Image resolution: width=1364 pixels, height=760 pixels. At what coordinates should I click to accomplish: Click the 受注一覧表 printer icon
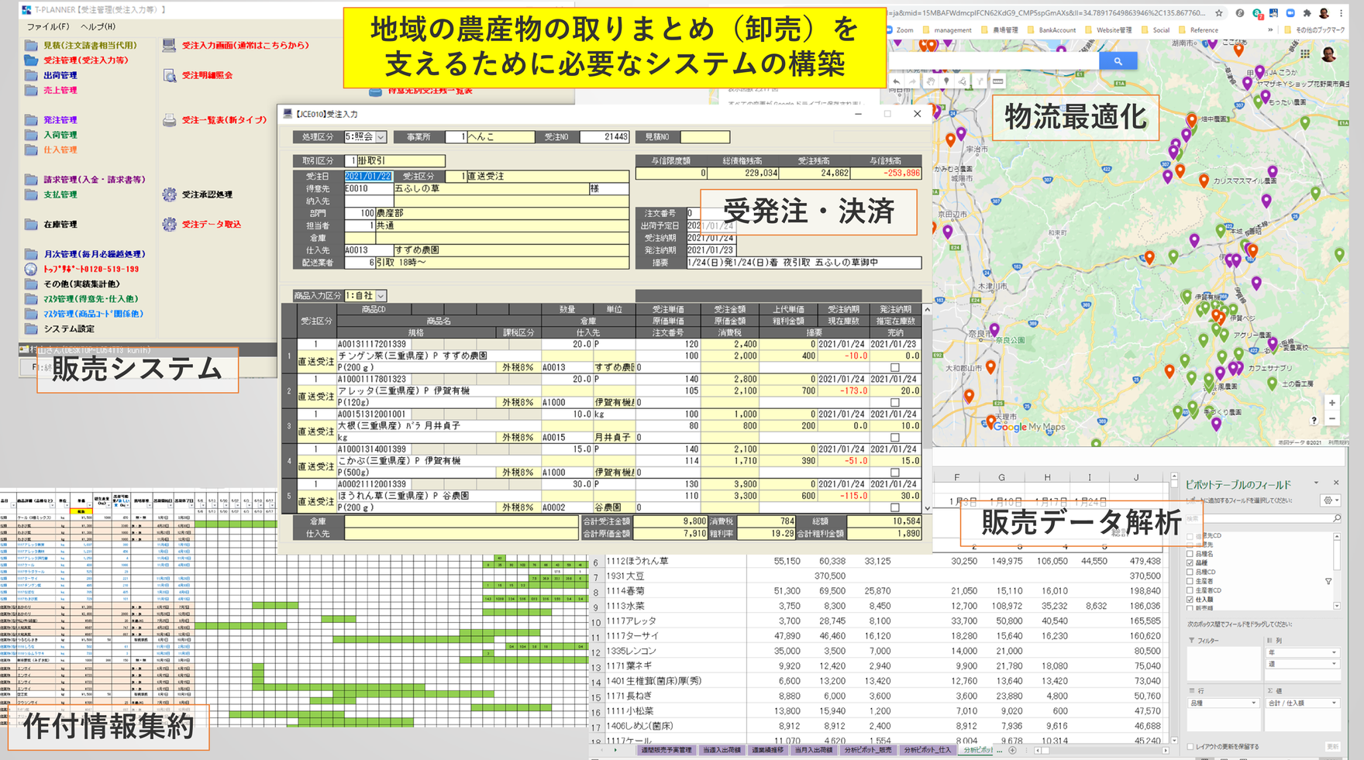coord(169,120)
